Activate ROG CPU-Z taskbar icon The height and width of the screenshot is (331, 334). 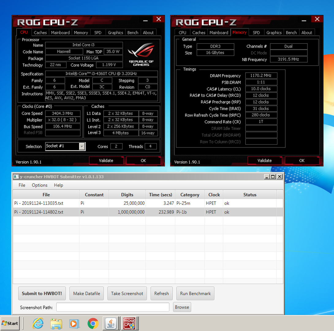tap(129, 324)
